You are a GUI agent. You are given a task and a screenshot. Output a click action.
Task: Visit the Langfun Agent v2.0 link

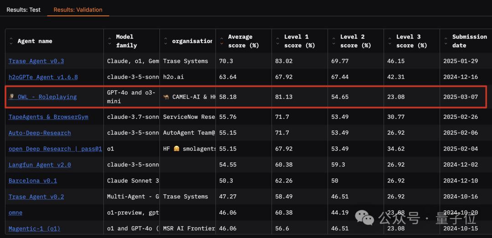40,165
